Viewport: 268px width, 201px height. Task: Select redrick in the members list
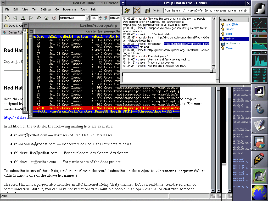coord(234,39)
